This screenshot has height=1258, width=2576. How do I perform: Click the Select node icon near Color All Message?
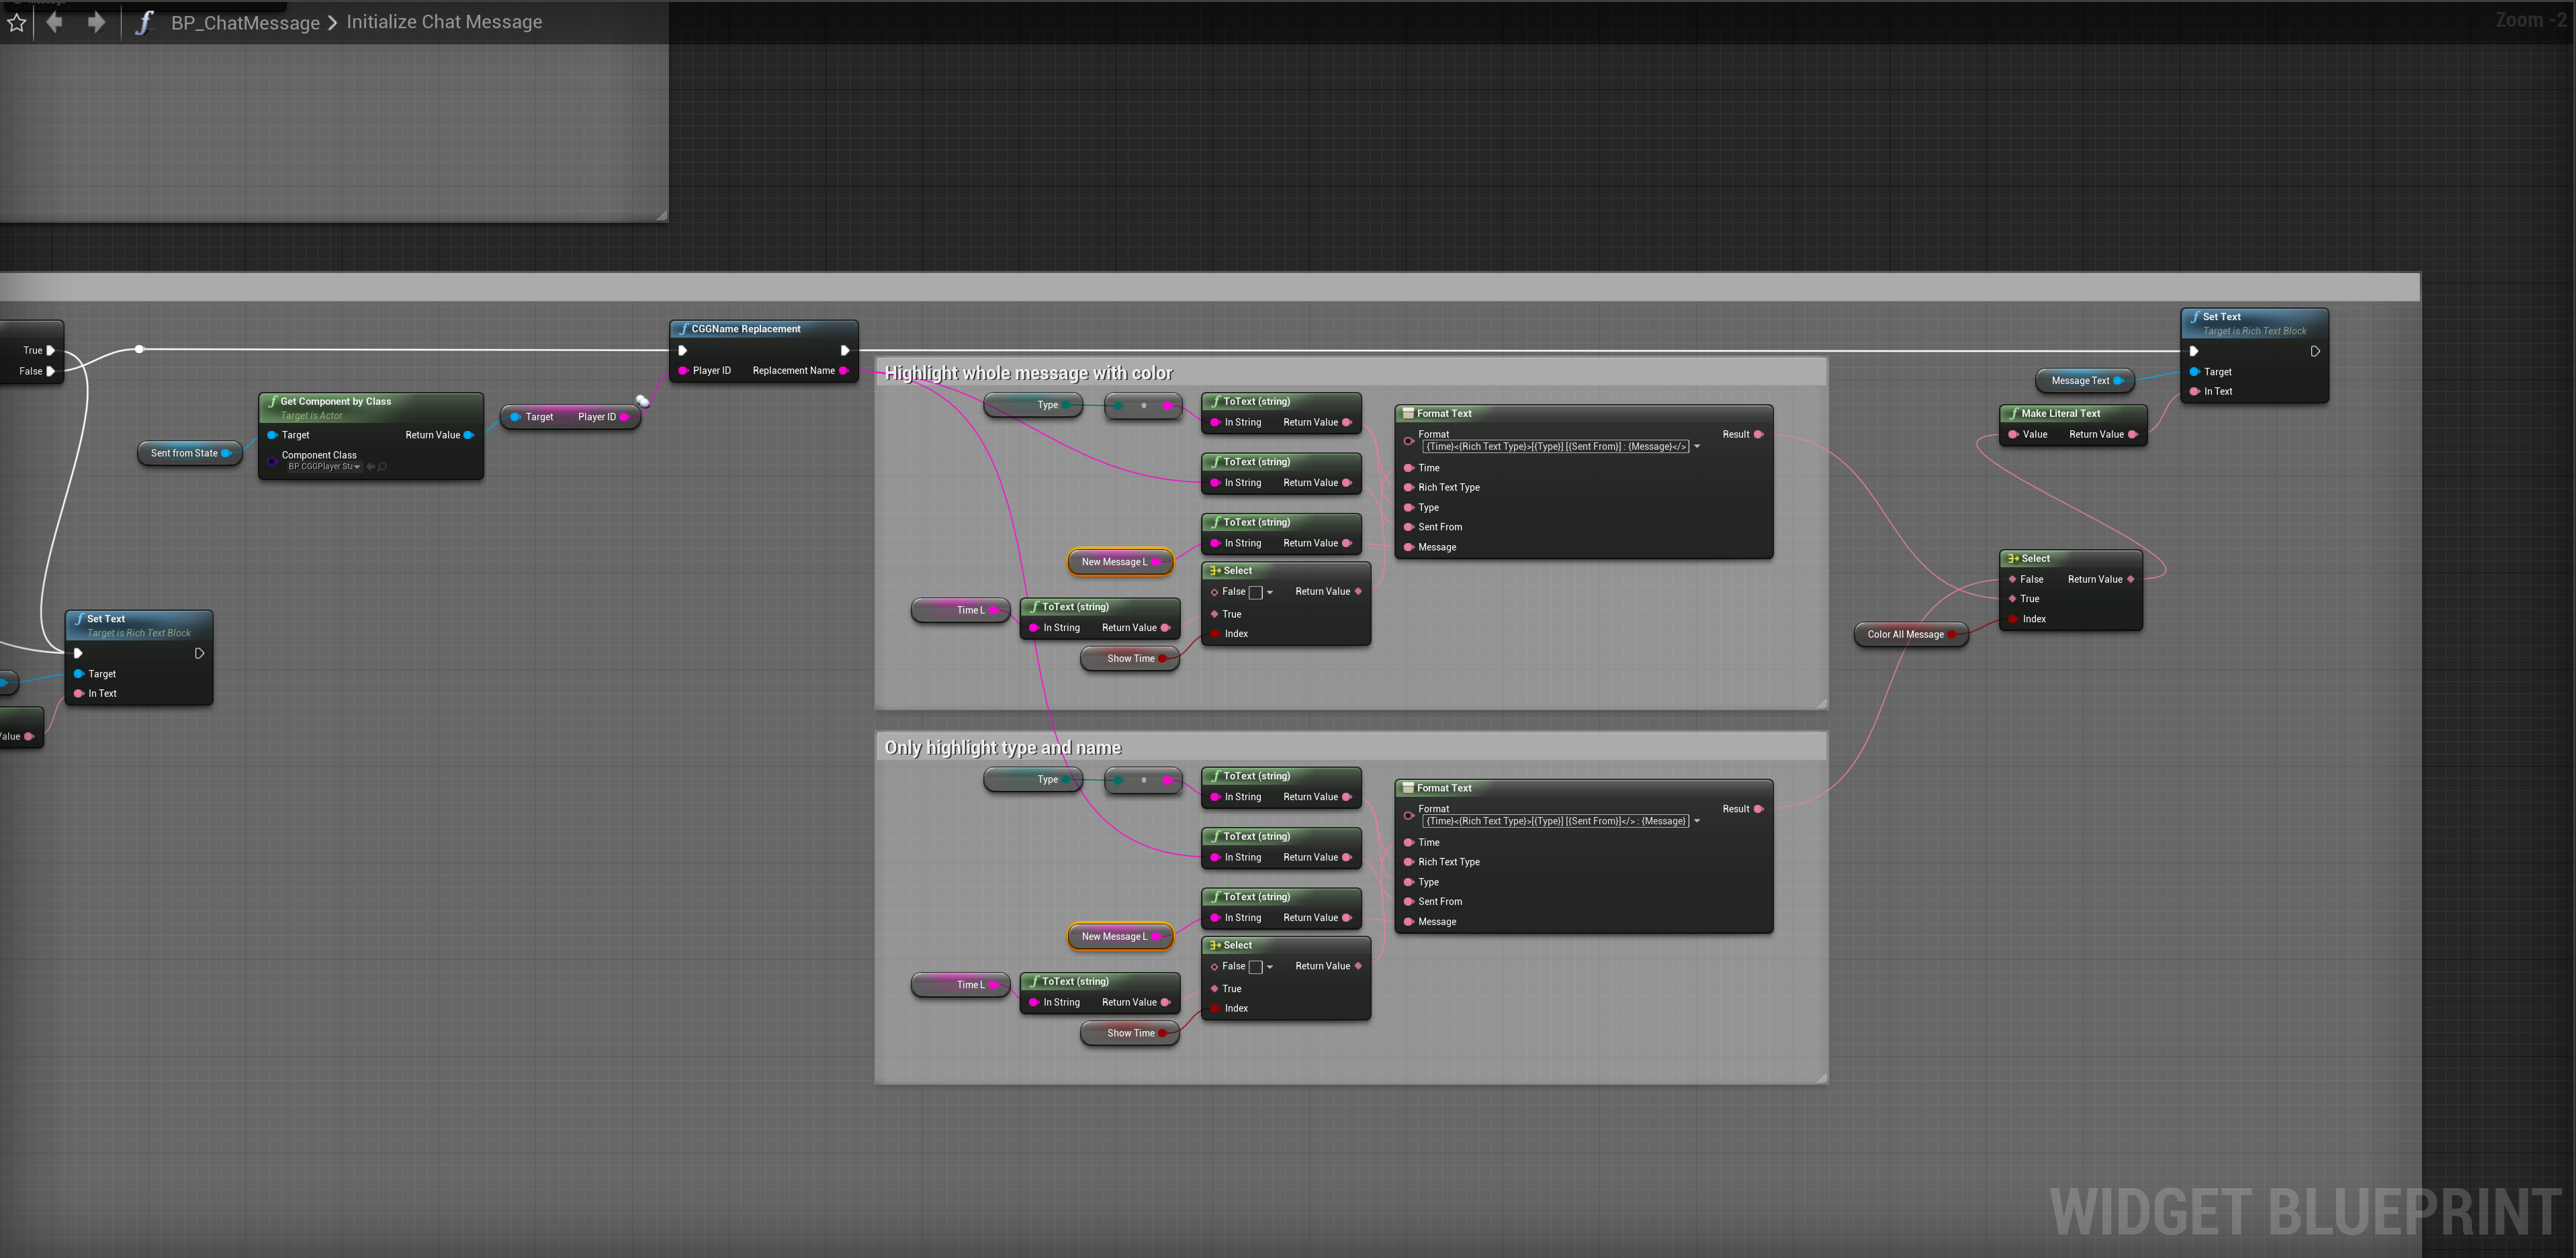click(x=2012, y=559)
